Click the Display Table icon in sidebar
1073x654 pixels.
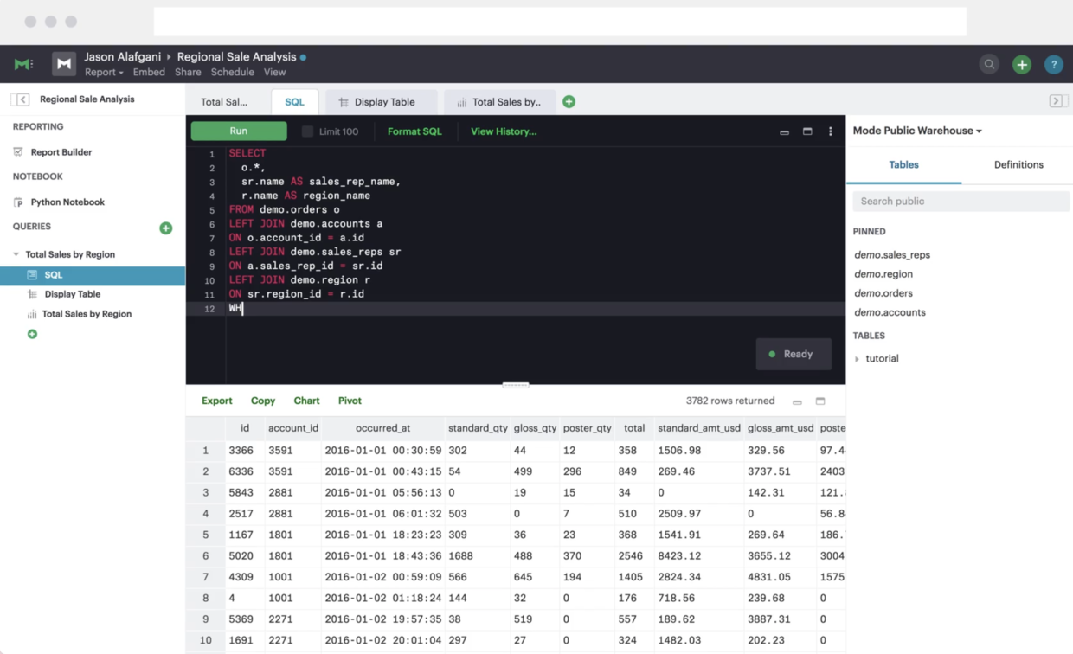(32, 294)
